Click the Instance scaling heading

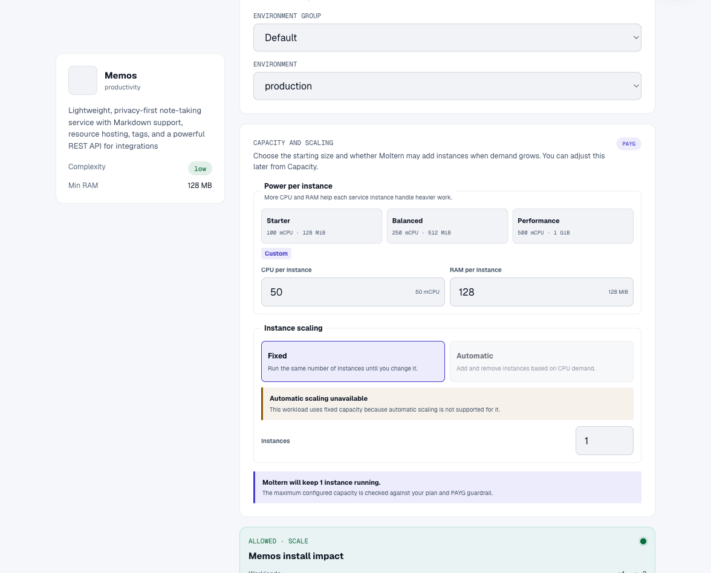click(293, 328)
